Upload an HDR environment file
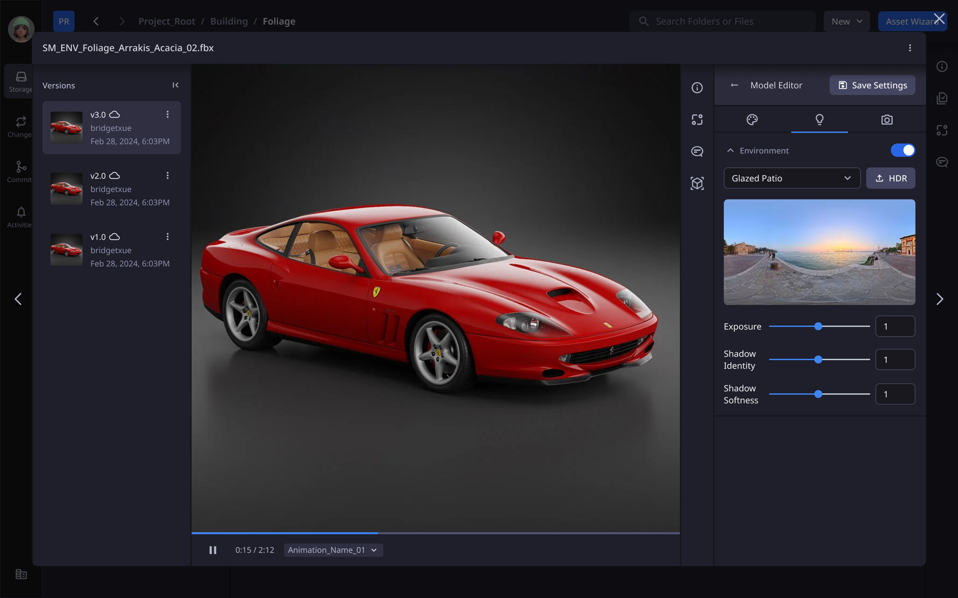Screen dimensions: 958x598 click(891, 178)
